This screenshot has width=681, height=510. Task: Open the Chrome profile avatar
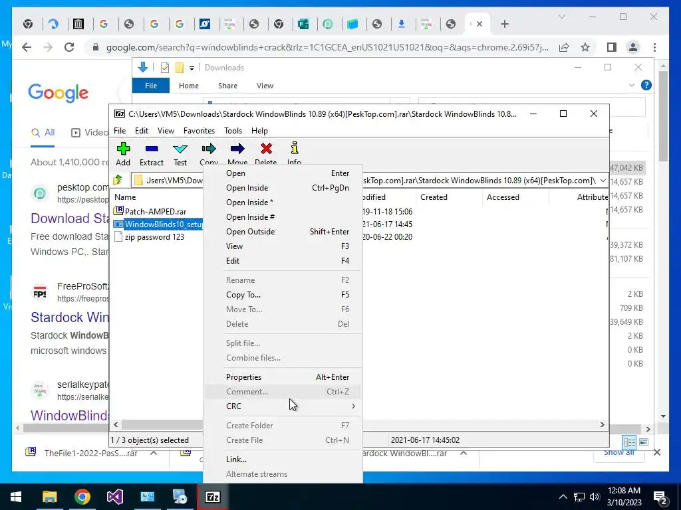[633, 47]
